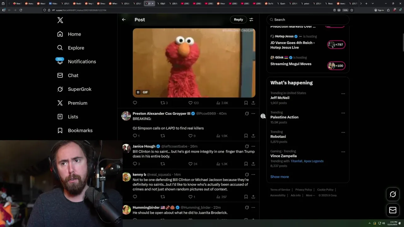Open more options for Jeff McNeil trend

pyautogui.click(x=343, y=94)
